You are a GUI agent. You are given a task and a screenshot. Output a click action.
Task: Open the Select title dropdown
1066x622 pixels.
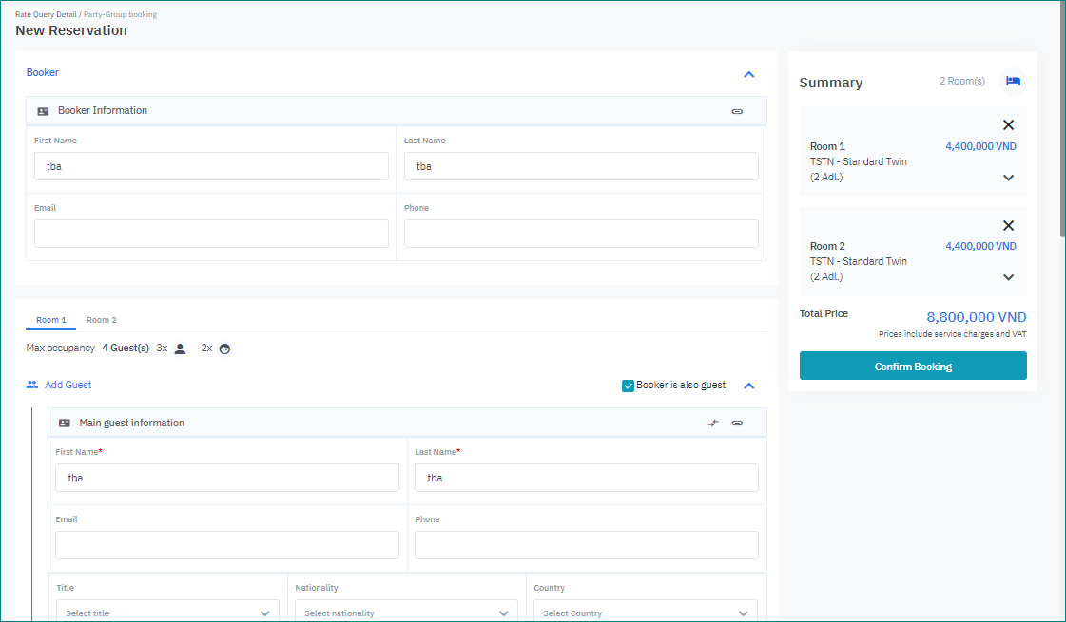click(x=167, y=613)
